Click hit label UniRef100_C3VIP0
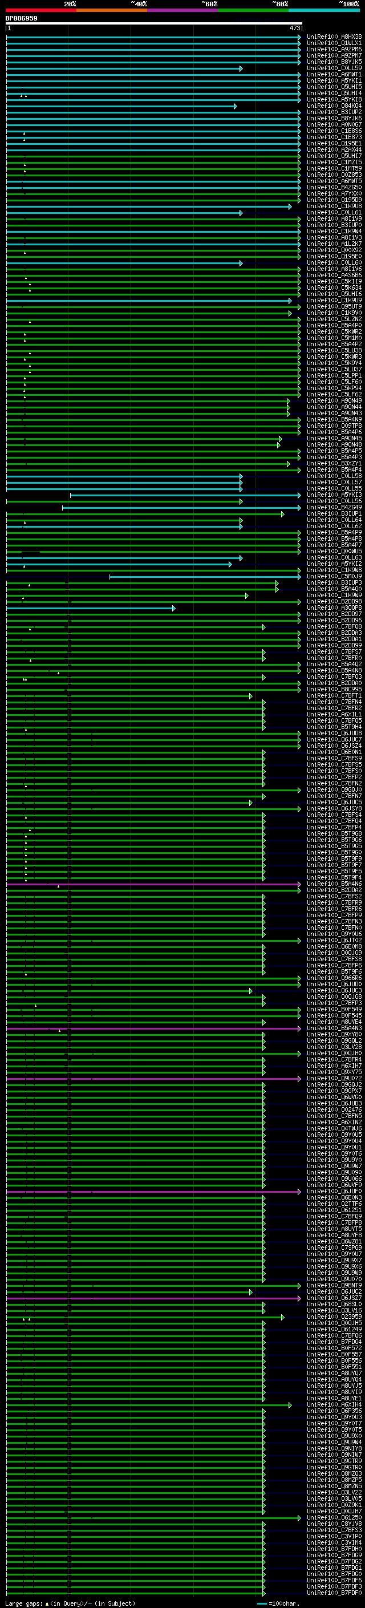This screenshot has width=365, height=1608. click(x=334, y=1537)
